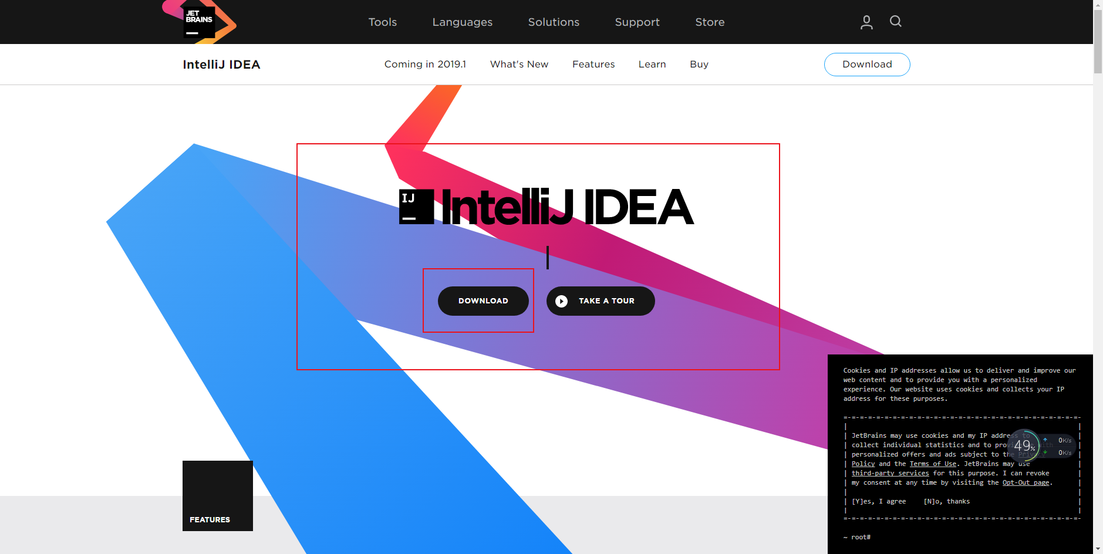Expand the Languages menu
Image resolution: width=1103 pixels, height=554 pixels.
point(463,22)
